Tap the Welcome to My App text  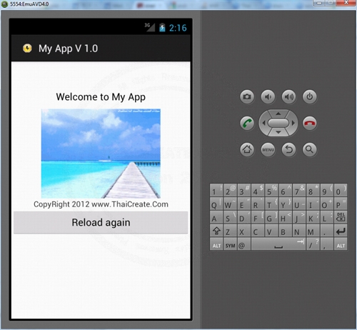click(x=101, y=97)
